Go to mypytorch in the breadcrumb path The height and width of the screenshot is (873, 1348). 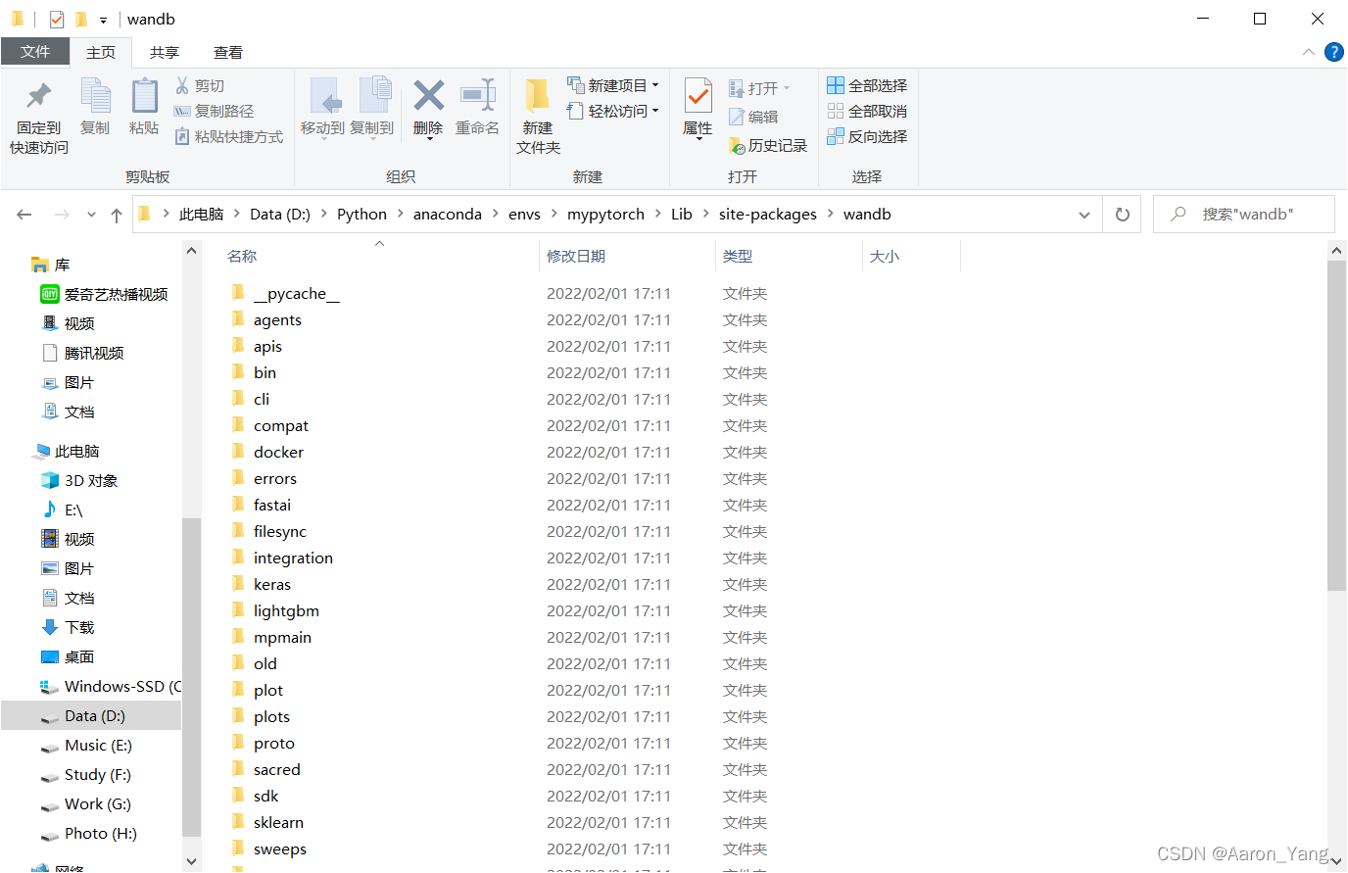pyautogui.click(x=606, y=215)
